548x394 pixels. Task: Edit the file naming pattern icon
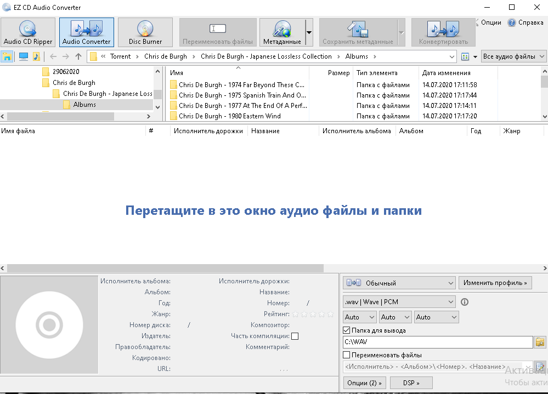coord(540,367)
